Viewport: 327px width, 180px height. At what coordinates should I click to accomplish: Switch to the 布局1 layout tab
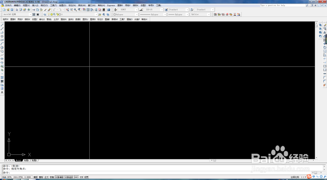[x=26, y=160]
